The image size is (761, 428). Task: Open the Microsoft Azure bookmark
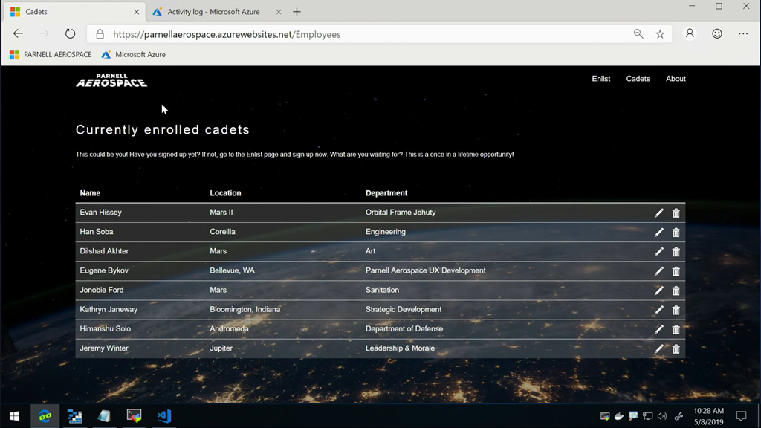pos(134,55)
